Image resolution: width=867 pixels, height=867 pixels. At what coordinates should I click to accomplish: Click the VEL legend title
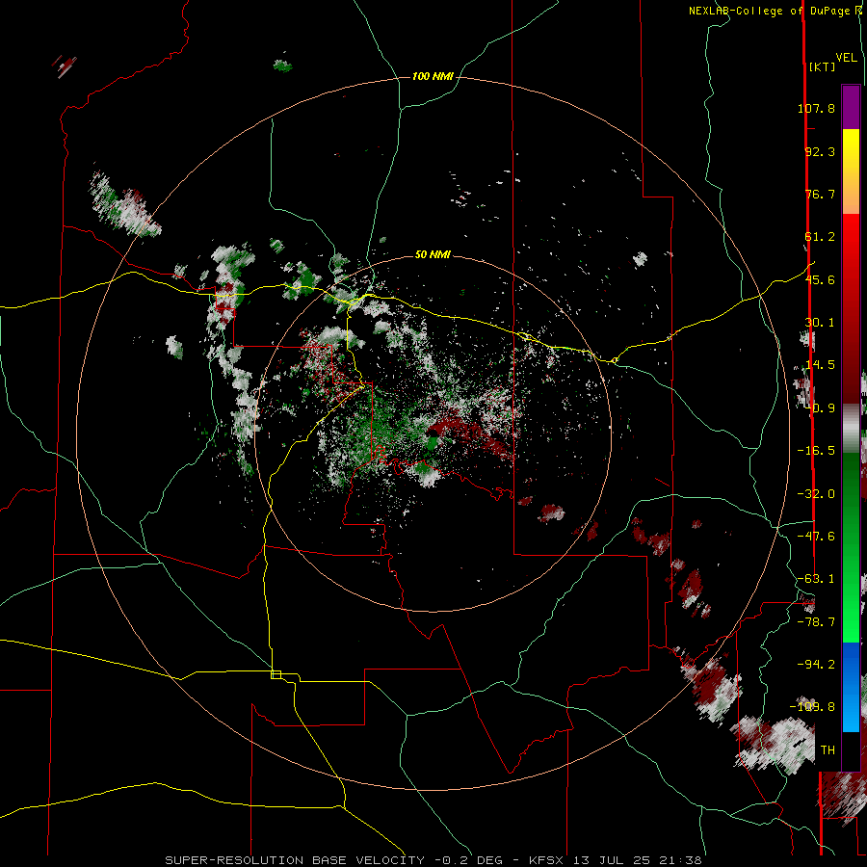[x=846, y=58]
